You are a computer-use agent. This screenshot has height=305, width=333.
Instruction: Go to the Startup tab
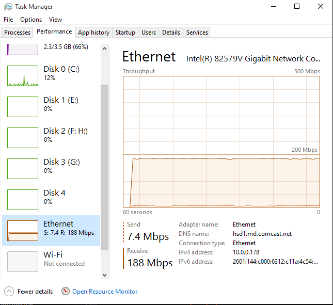click(x=125, y=33)
